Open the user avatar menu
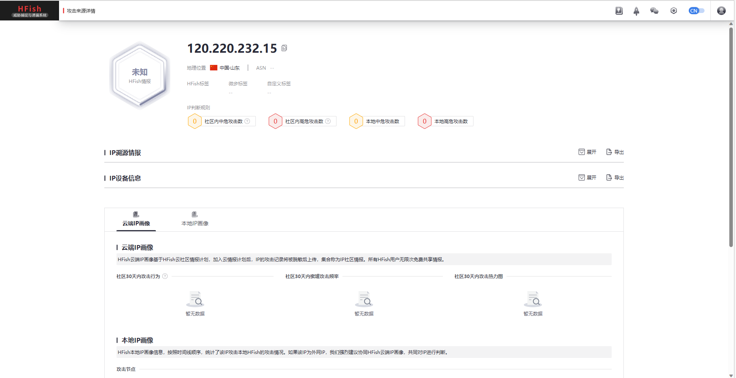Viewport: 736px width, 378px height. click(721, 11)
